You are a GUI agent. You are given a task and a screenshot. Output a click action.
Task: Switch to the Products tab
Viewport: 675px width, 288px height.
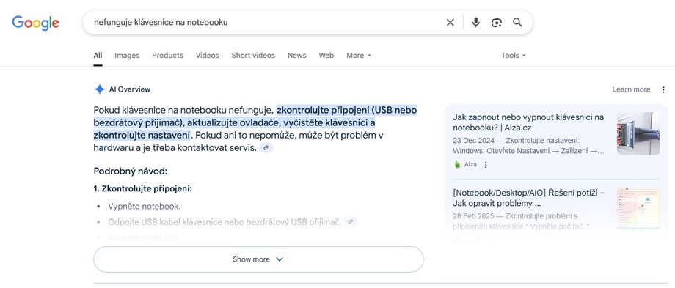[167, 56]
